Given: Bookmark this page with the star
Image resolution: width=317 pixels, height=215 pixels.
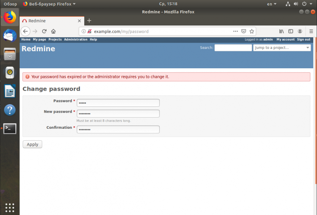Looking at the screenshot, I should (252, 31).
